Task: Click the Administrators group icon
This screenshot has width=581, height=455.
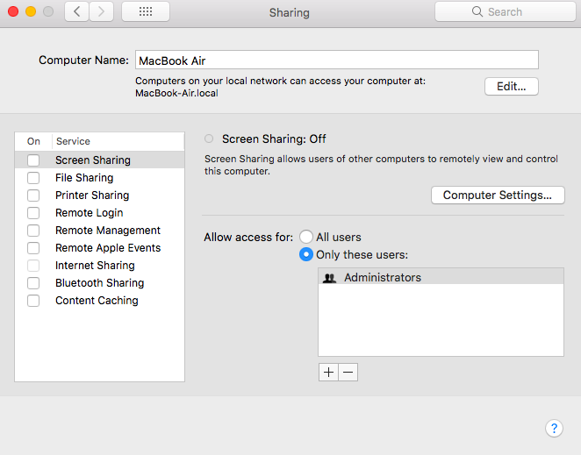Action: pyautogui.click(x=329, y=278)
